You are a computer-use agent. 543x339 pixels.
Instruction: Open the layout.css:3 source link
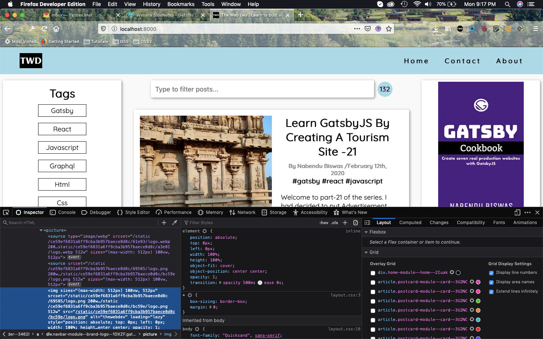[345, 295]
